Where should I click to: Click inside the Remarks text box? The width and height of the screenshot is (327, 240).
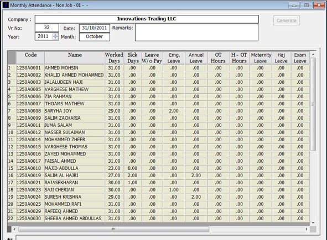196,33
